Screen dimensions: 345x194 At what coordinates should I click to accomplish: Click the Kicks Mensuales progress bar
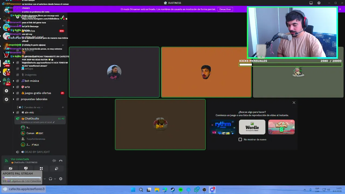click(290, 65)
